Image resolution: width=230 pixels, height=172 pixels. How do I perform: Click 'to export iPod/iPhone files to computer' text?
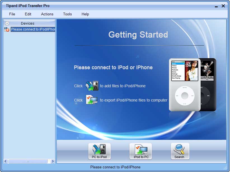(x=133, y=100)
